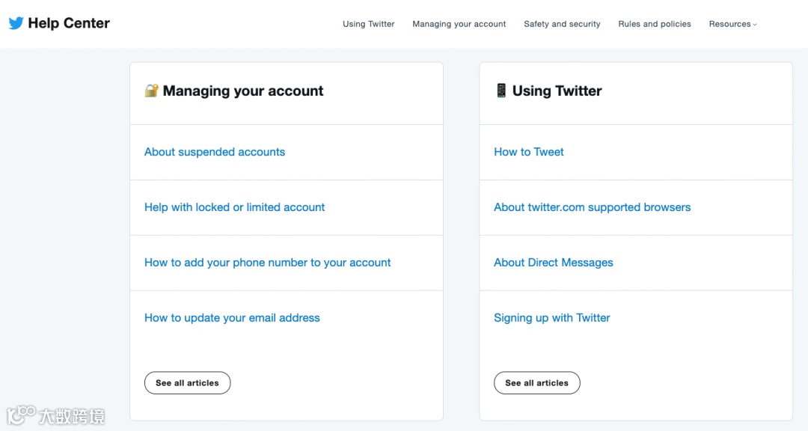Click the phone emoji beside Using Twitter

tap(501, 91)
